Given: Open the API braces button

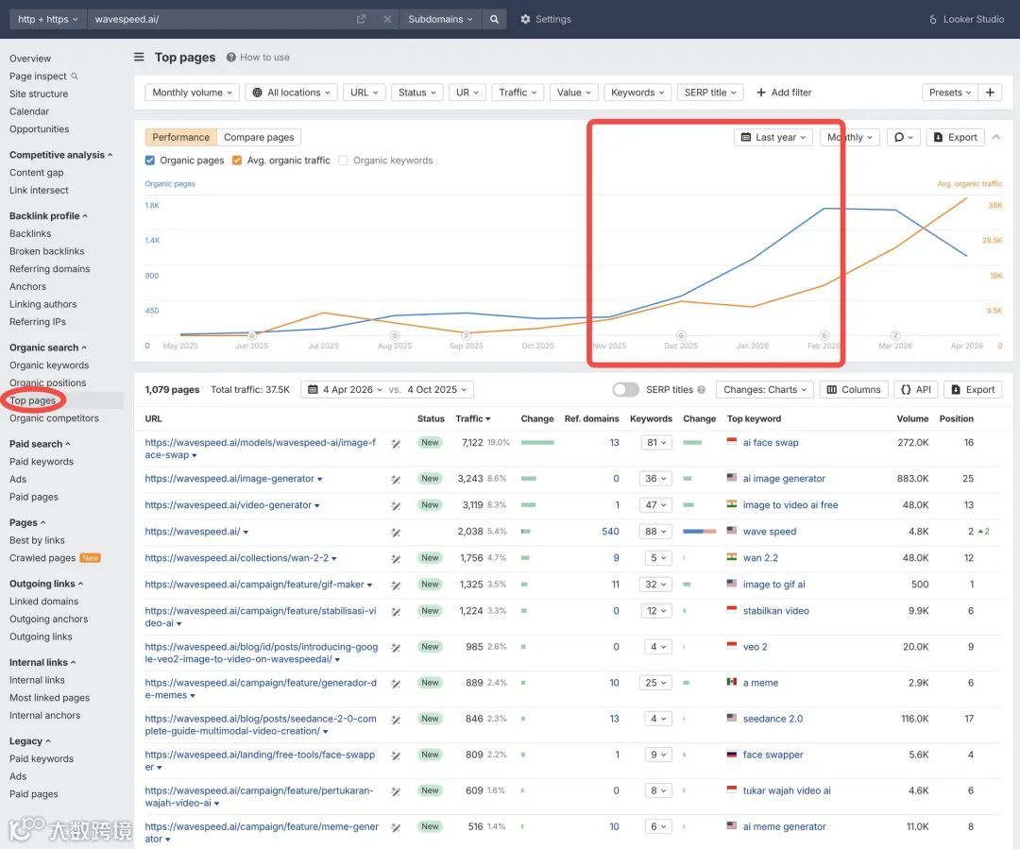Looking at the screenshot, I should tap(916, 390).
